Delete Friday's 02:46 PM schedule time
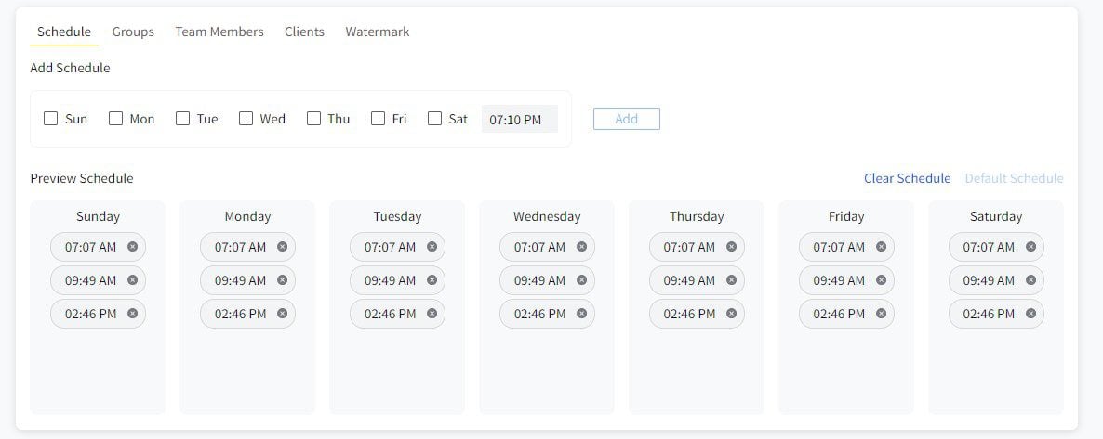Image resolution: width=1103 pixels, height=439 pixels. [882, 314]
